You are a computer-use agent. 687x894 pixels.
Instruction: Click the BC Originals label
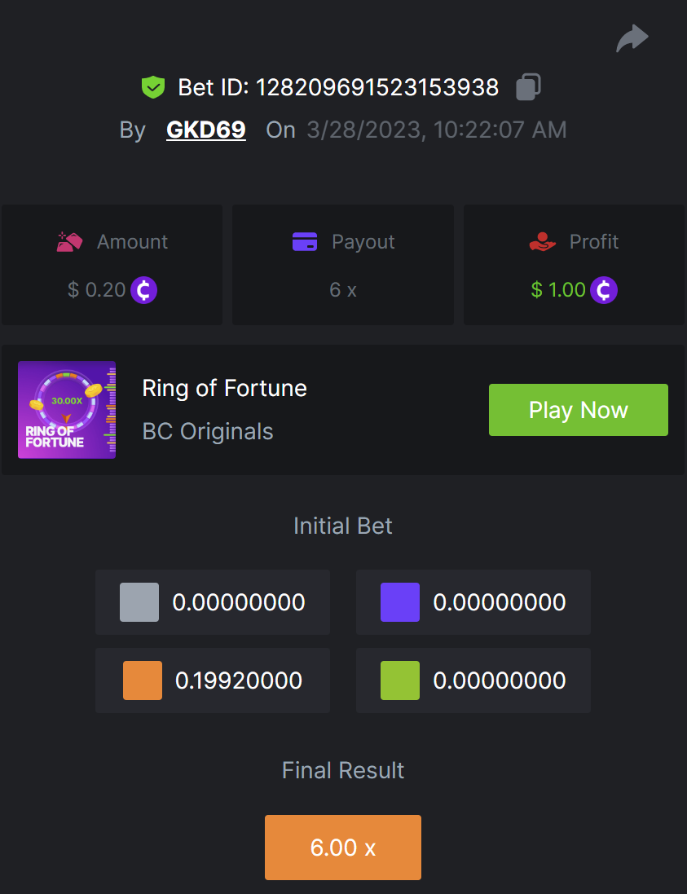208,431
